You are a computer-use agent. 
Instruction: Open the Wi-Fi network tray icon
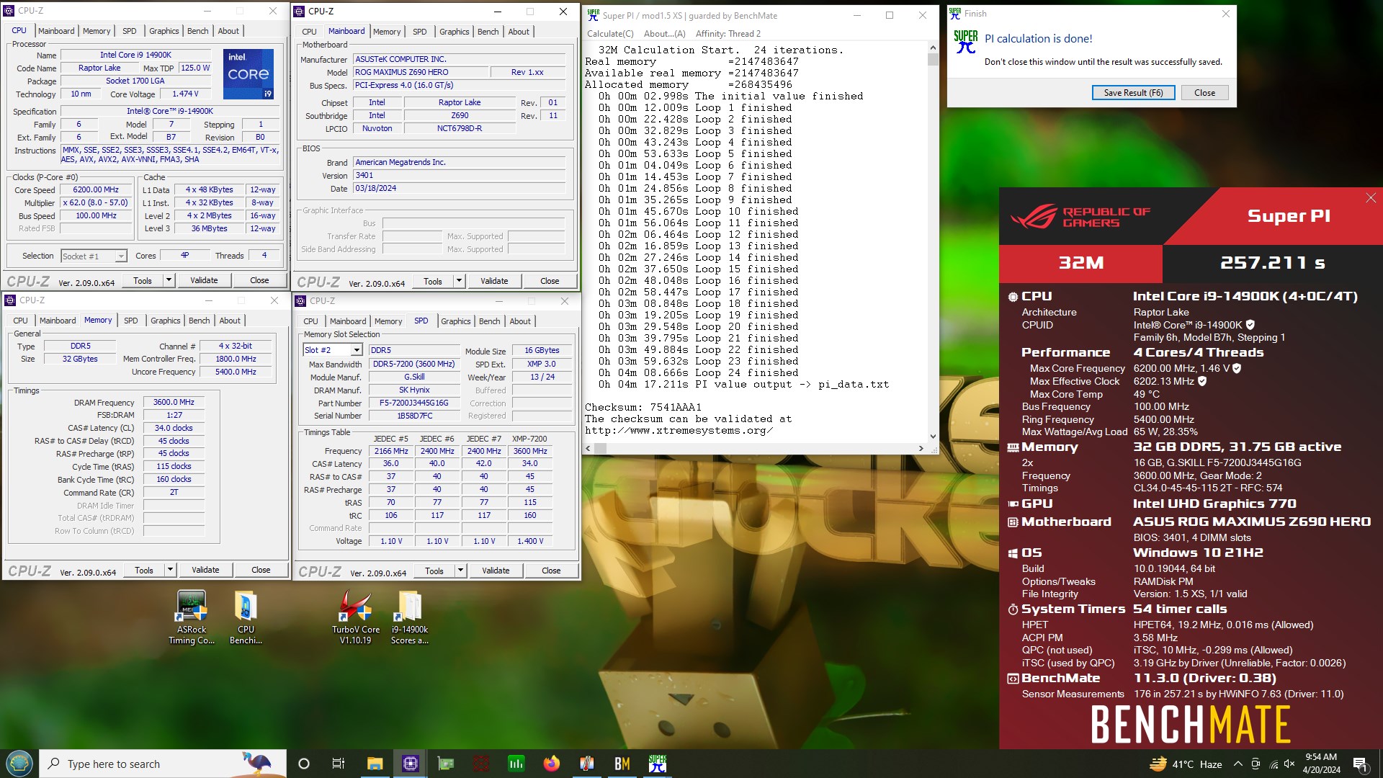pyautogui.click(x=1274, y=764)
